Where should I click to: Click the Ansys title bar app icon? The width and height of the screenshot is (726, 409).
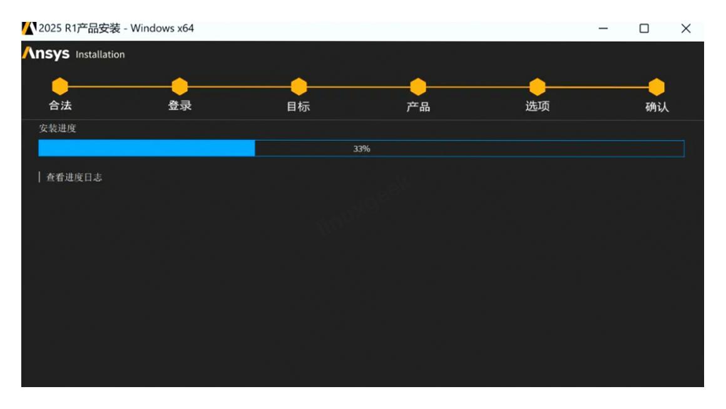[29, 28]
